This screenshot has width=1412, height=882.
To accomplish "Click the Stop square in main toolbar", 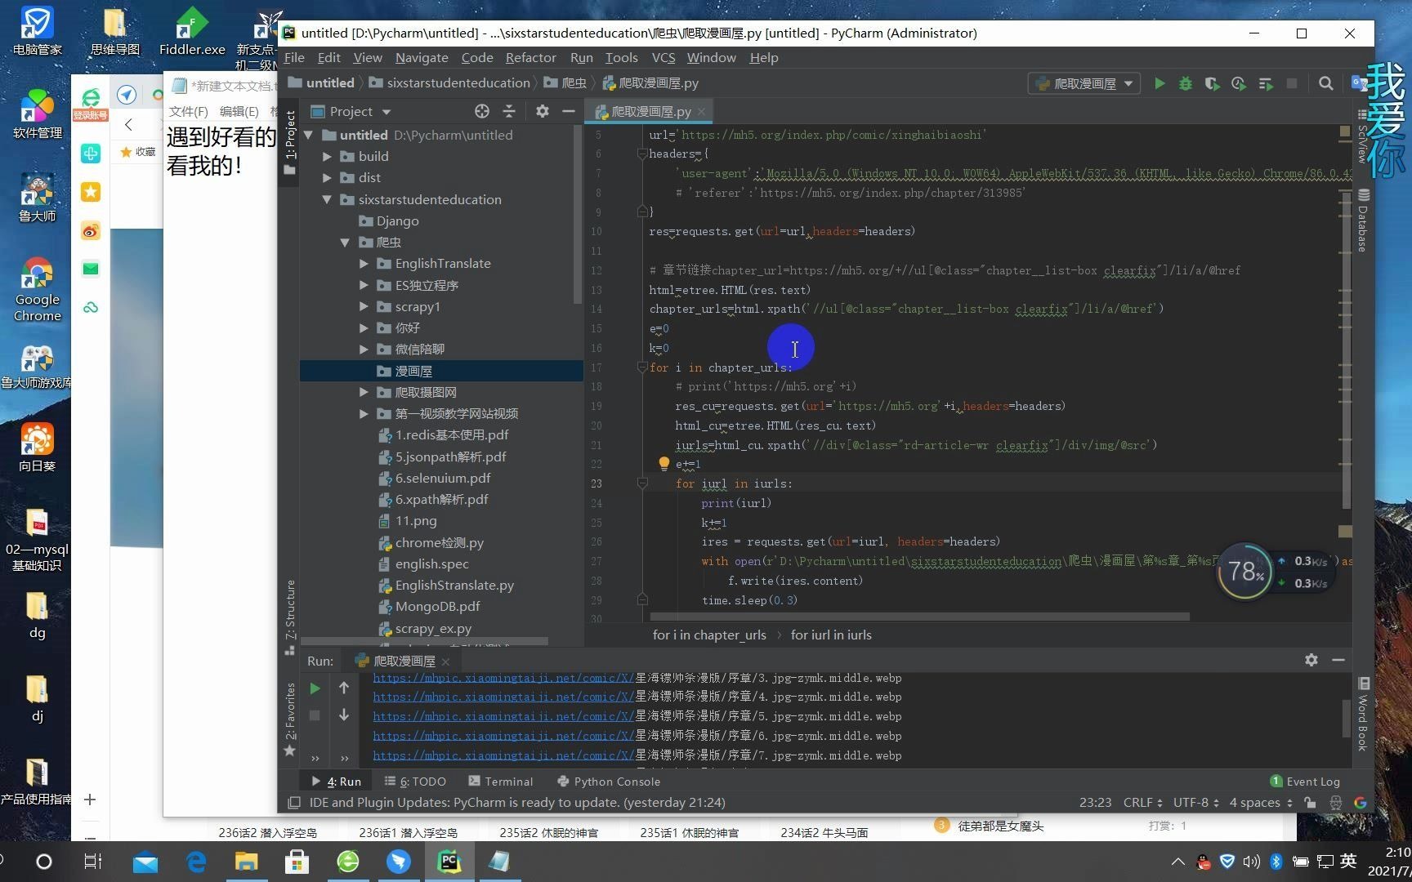I will point(1292,83).
